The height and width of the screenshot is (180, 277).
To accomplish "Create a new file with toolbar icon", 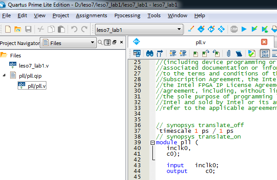I will (x=8, y=29).
